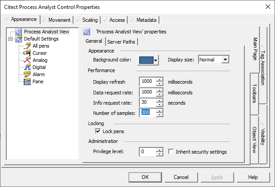Uncheck the Lock pens checkbox
The width and height of the screenshot is (275, 187).
coord(98,131)
